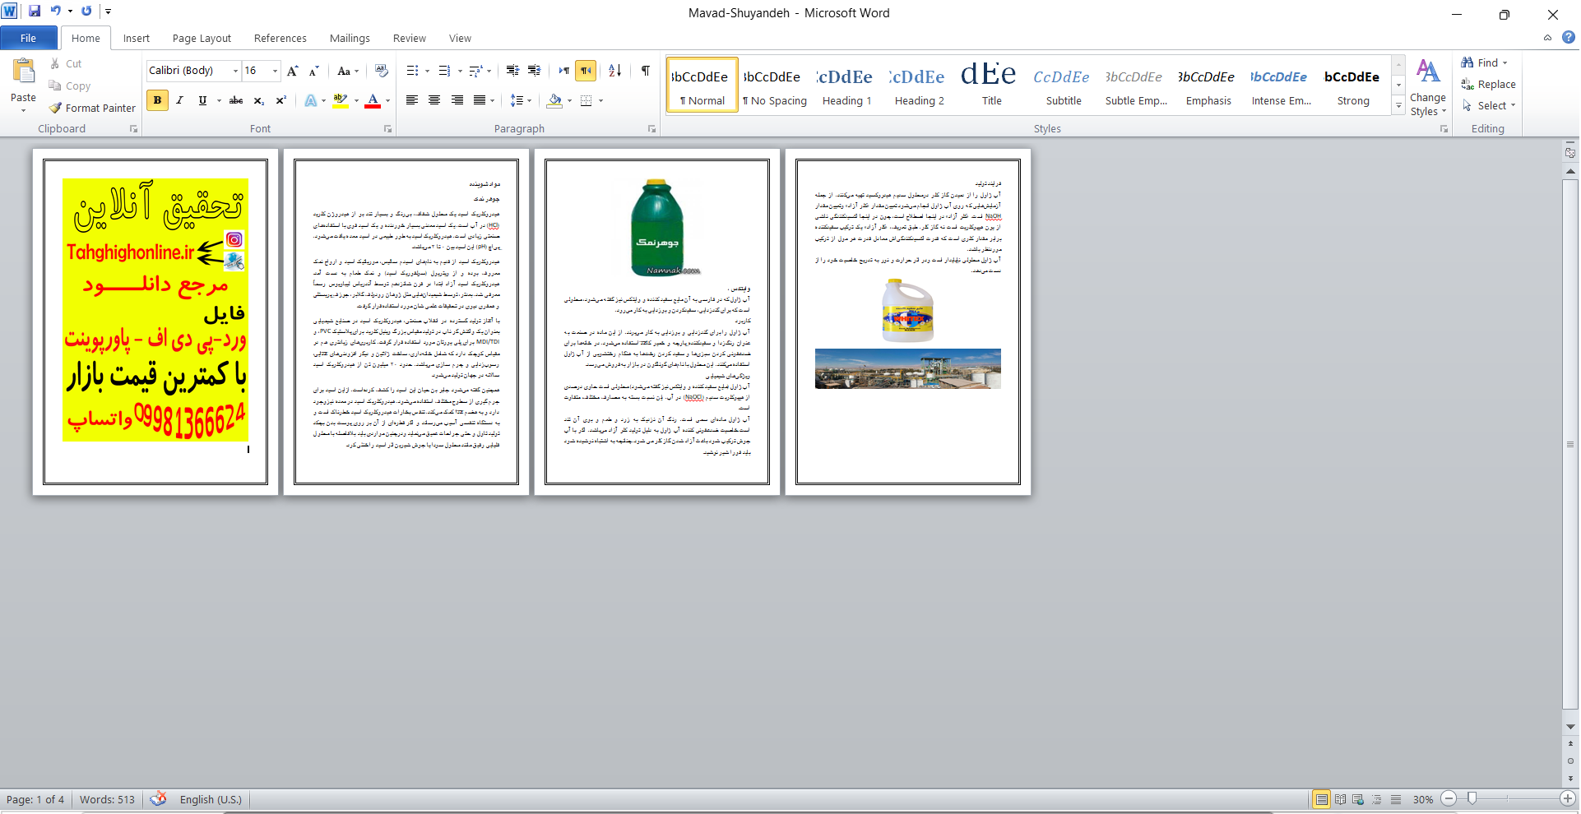
Task: Switch to the Page Layout tab
Action: point(202,38)
